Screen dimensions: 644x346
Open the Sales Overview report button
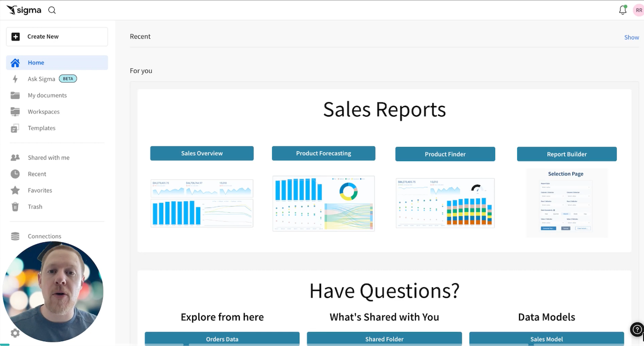(x=202, y=153)
